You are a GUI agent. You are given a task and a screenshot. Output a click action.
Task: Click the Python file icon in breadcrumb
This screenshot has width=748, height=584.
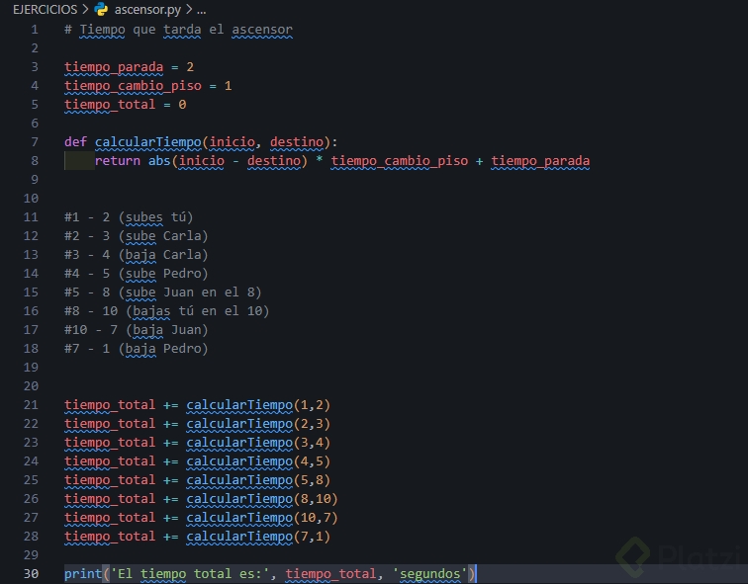pyautogui.click(x=101, y=9)
